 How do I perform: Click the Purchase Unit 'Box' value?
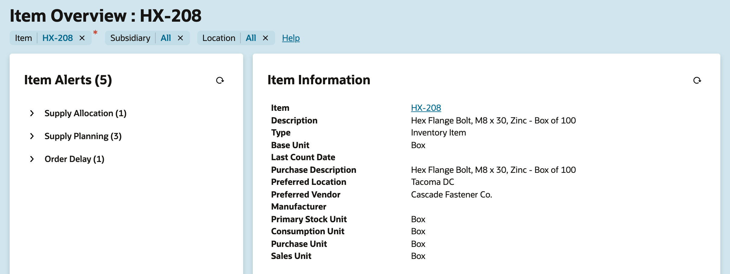[418, 244]
